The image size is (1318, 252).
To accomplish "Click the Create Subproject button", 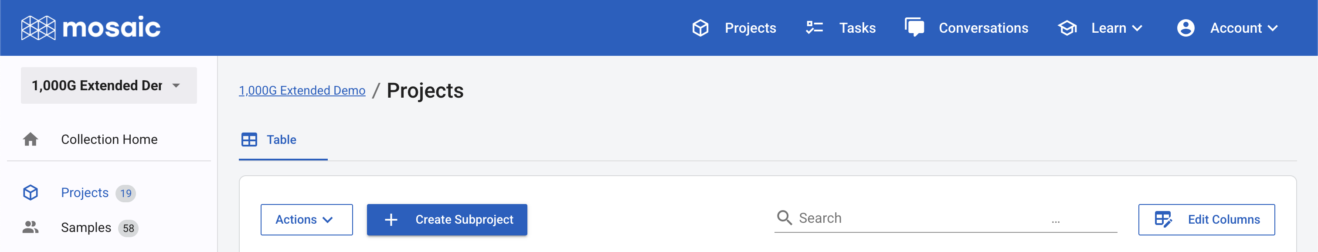I will pyautogui.click(x=446, y=219).
